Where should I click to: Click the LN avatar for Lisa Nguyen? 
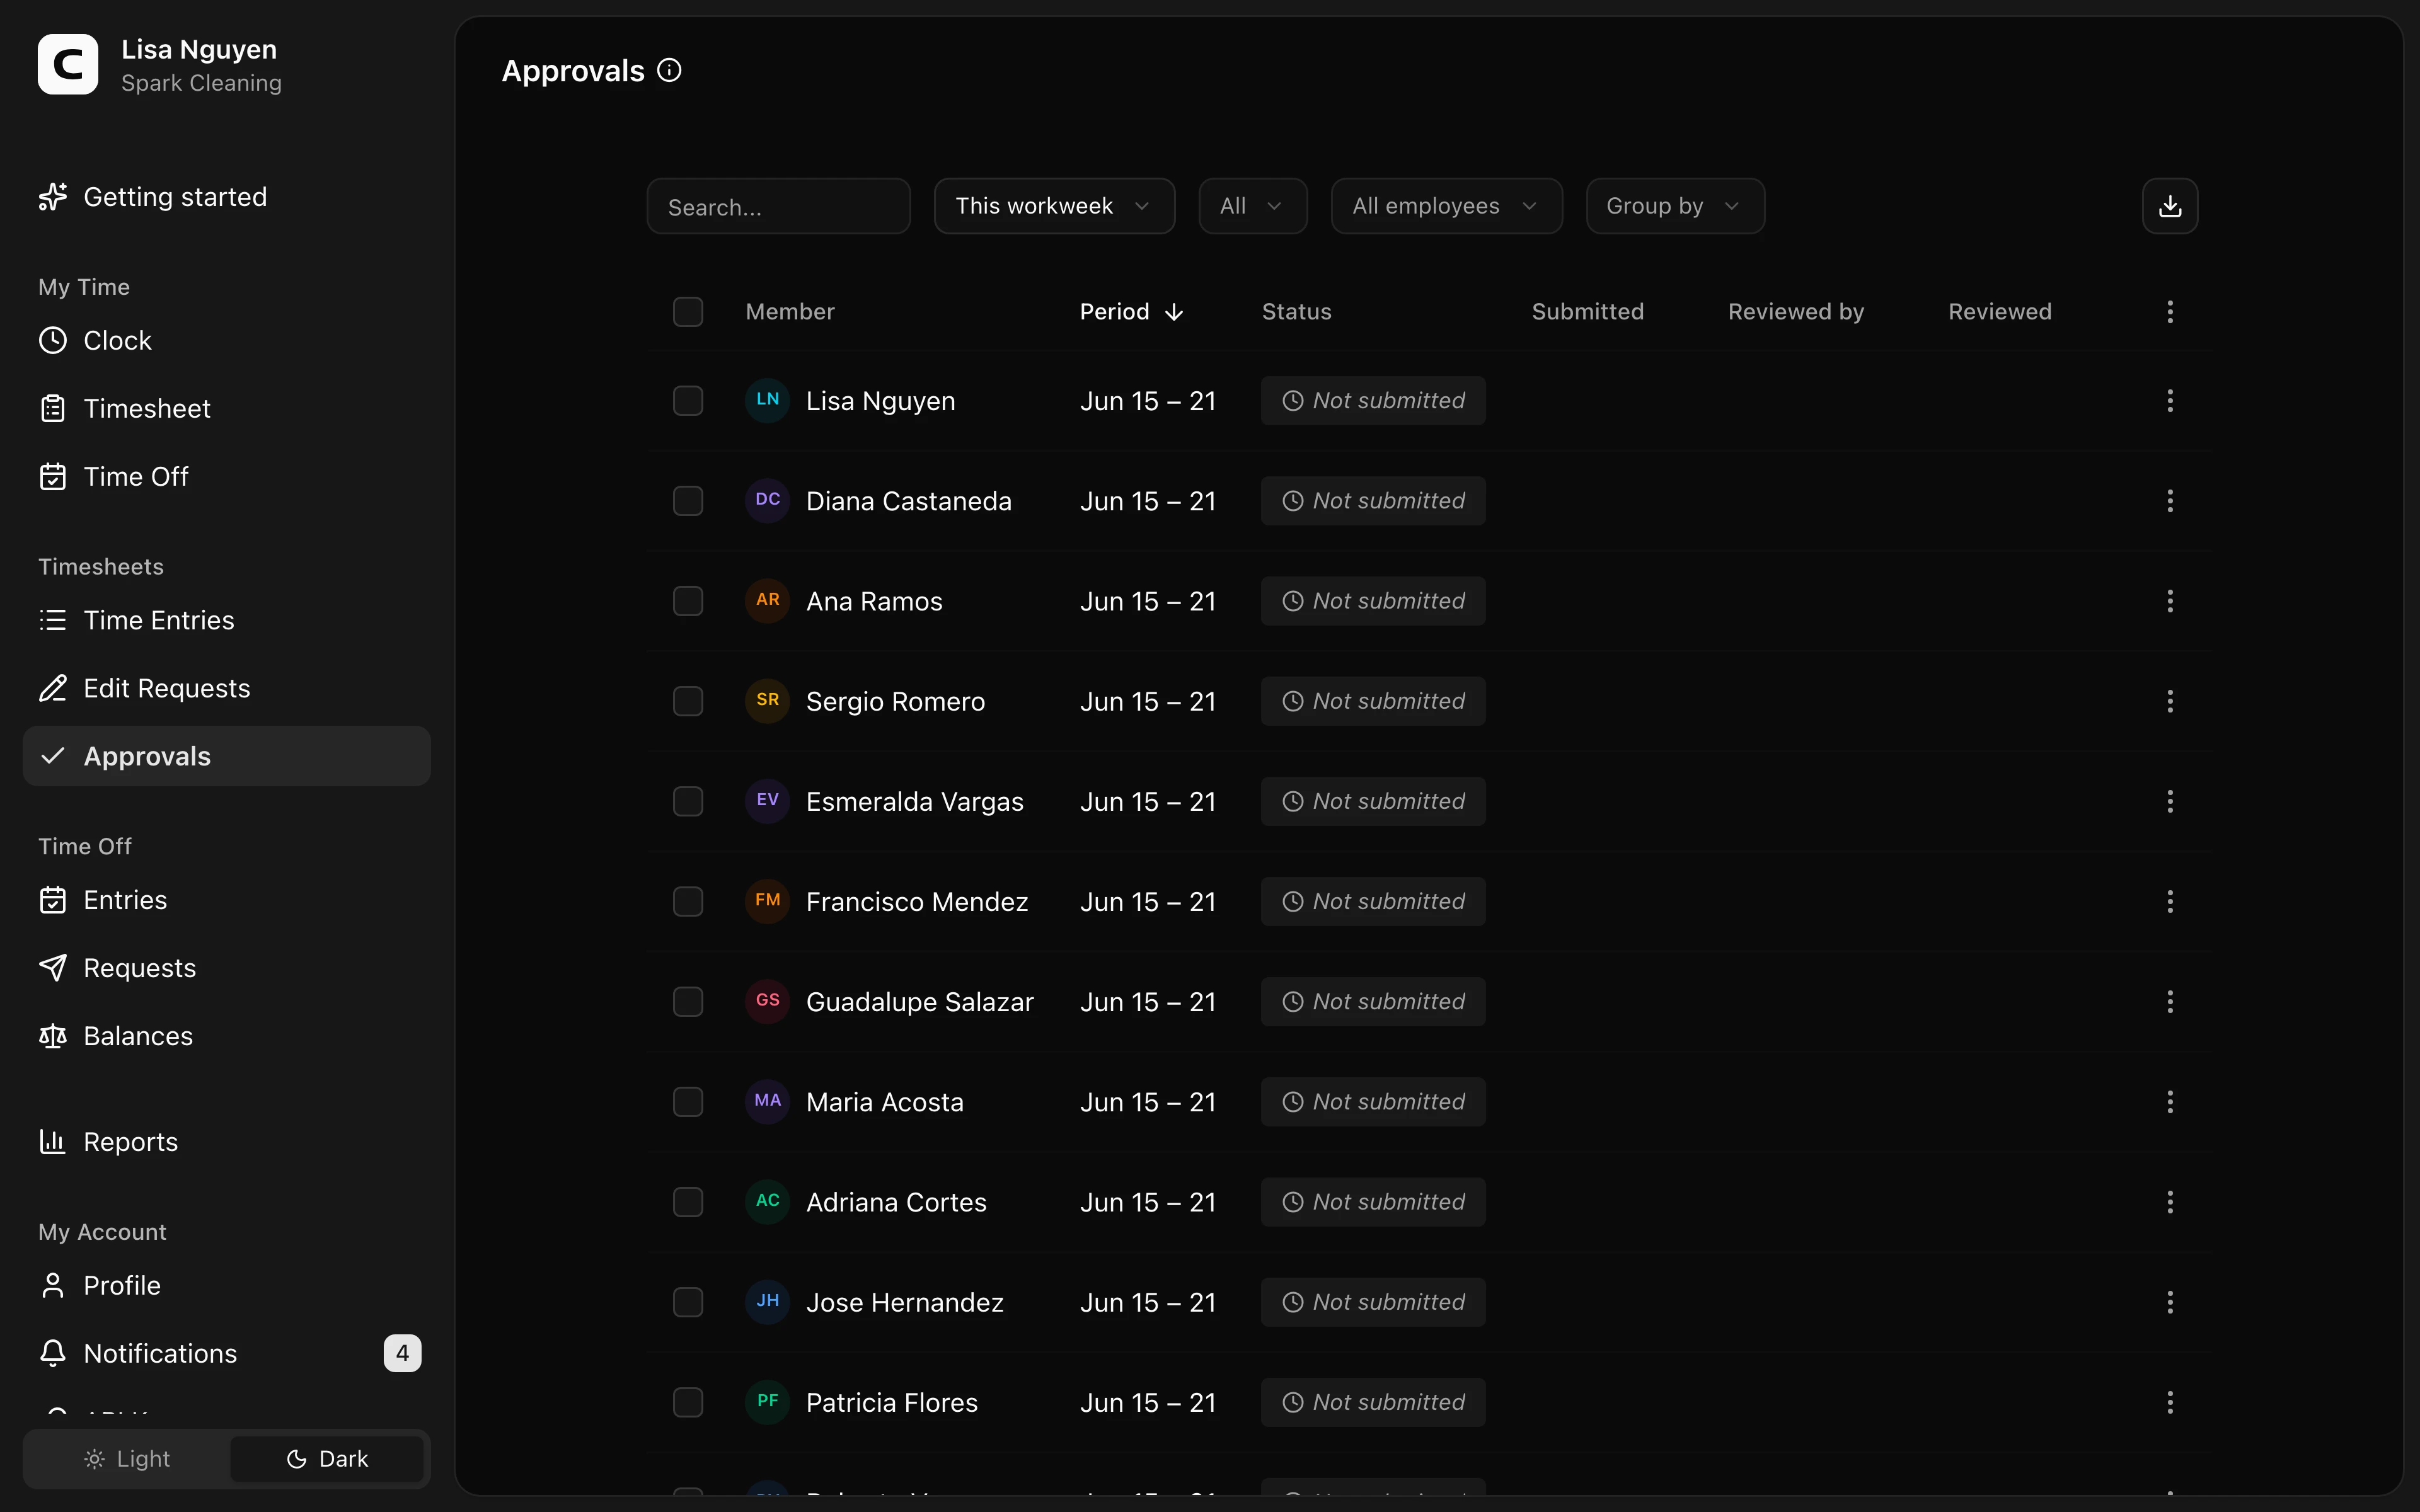point(767,400)
